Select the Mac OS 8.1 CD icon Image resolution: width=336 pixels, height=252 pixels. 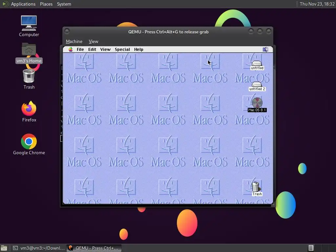coord(257,105)
